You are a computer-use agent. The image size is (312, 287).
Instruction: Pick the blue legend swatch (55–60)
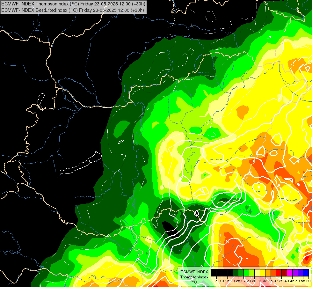pos(306,273)
